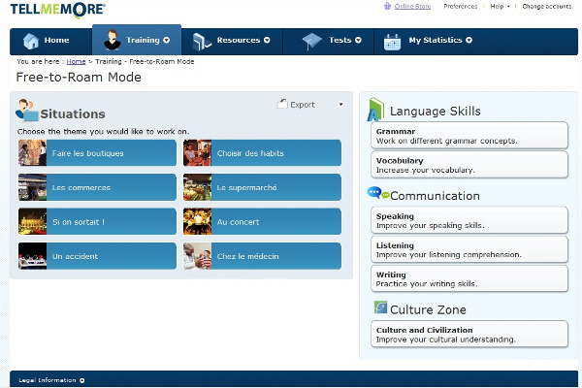This screenshot has height=388, width=582.
Task: Click the Faire les boutiques thumbnail
Action: (x=33, y=153)
